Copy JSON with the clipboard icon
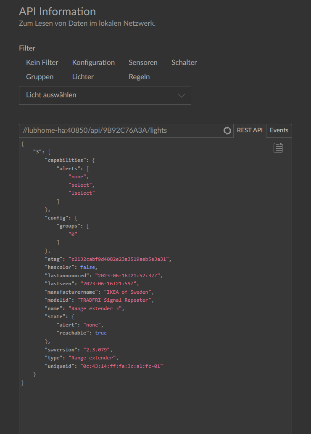The height and width of the screenshot is (434, 311). pos(278,148)
